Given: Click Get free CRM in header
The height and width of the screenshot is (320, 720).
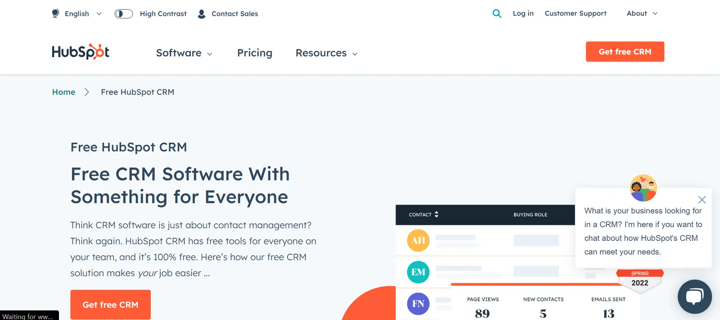Looking at the screenshot, I should [x=625, y=52].
